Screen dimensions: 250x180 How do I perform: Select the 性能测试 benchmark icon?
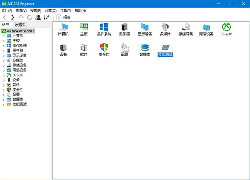coord(165,50)
